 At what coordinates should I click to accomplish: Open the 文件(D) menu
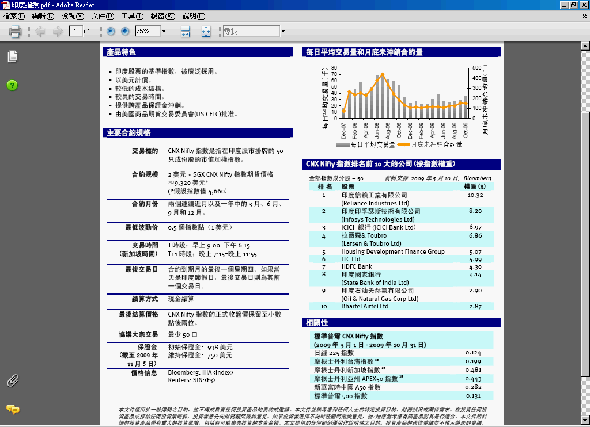[103, 16]
